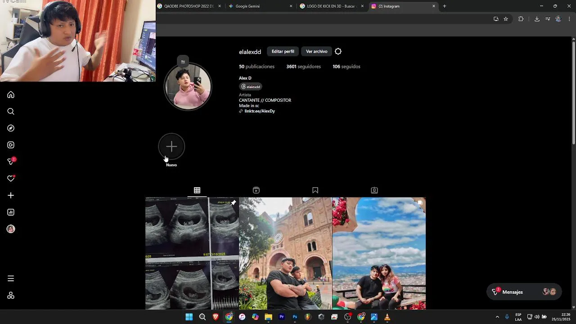This screenshot has width=576, height=324.
Task: Switch to the Saved bookmark tab
Action: coord(315,190)
